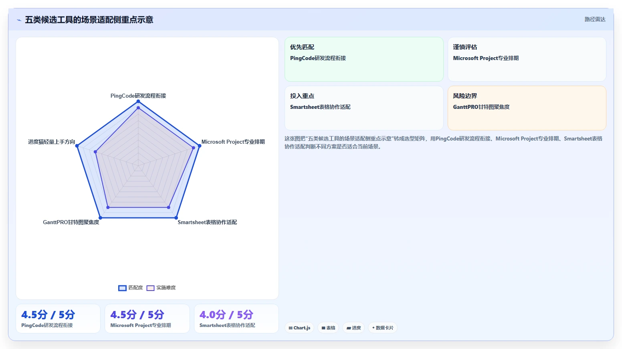Screen dimensions: 622x349
Task: Click the PingCode研发流程衔接 radar axis label
Action: click(138, 96)
